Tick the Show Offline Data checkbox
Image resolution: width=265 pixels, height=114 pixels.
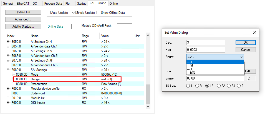(x=98, y=13)
